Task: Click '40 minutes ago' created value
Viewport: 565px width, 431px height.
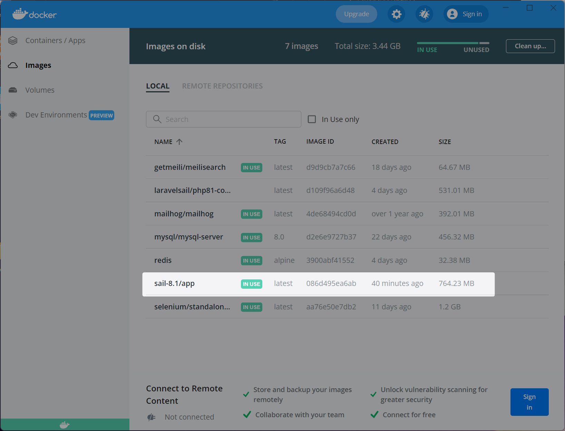Action: pyautogui.click(x=397, y=284)
